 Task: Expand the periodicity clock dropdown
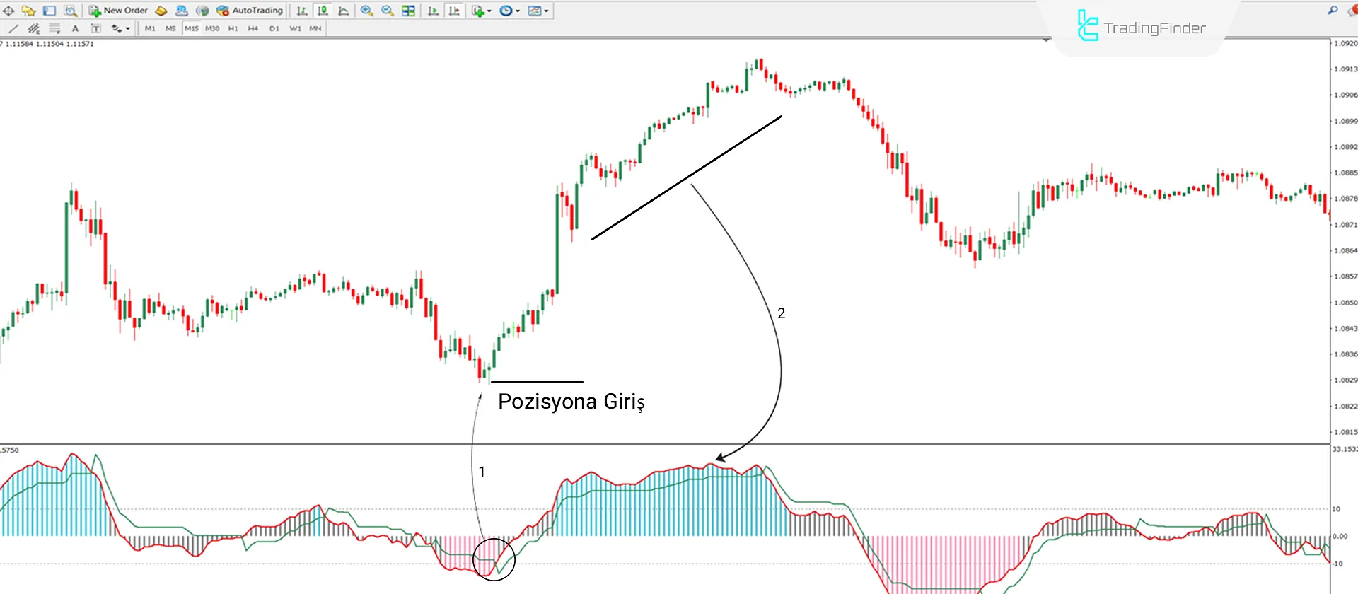[x=510, y=11]
